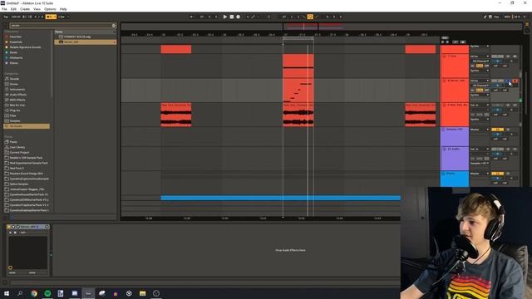Open Windows taskbar search
The image size is (532, 299).
[20, 293]
